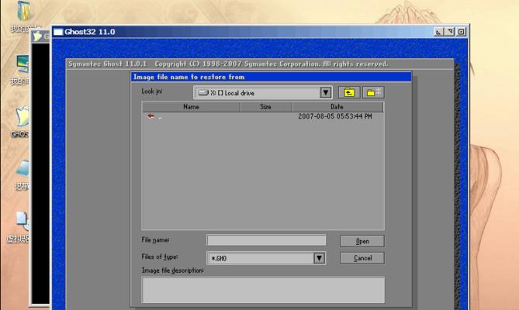
Task: Restore the Ghost32 window size
Action: coord(450,32)
